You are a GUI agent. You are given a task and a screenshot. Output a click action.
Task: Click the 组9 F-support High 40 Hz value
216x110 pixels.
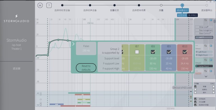(x=169, y=69)
